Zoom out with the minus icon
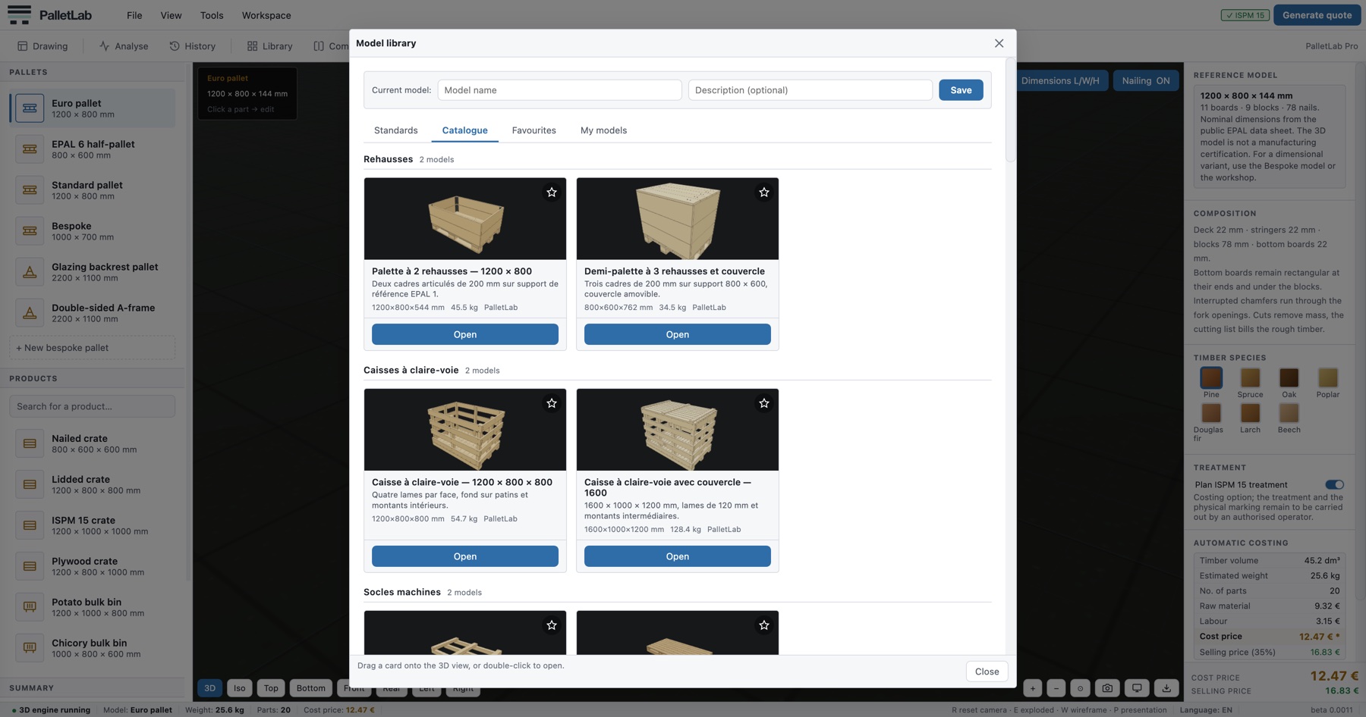The height and width of the screenshot is (717, 1366). click(x=1056, y=688)
